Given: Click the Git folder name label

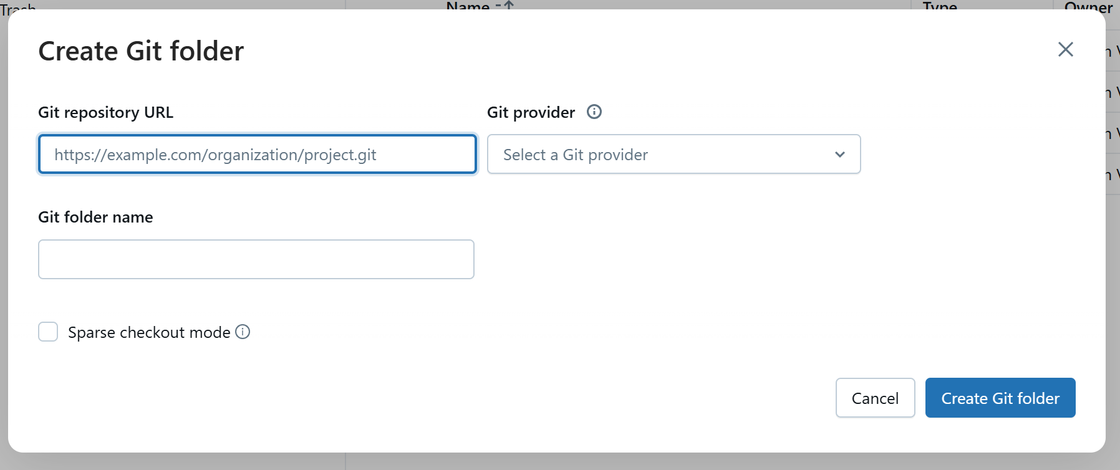Looking at the screenshot, I should pos(95,218).
